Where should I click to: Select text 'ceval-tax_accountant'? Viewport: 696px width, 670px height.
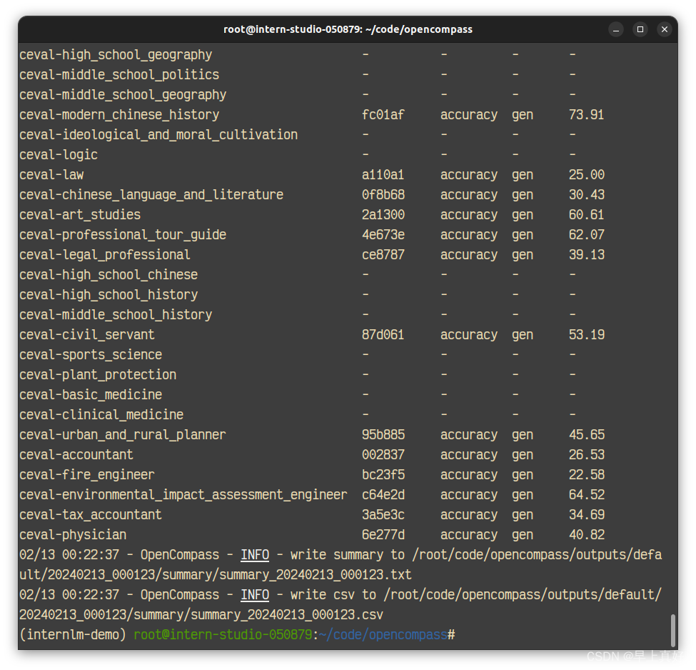pyautogui.click(x=91, y=514)
